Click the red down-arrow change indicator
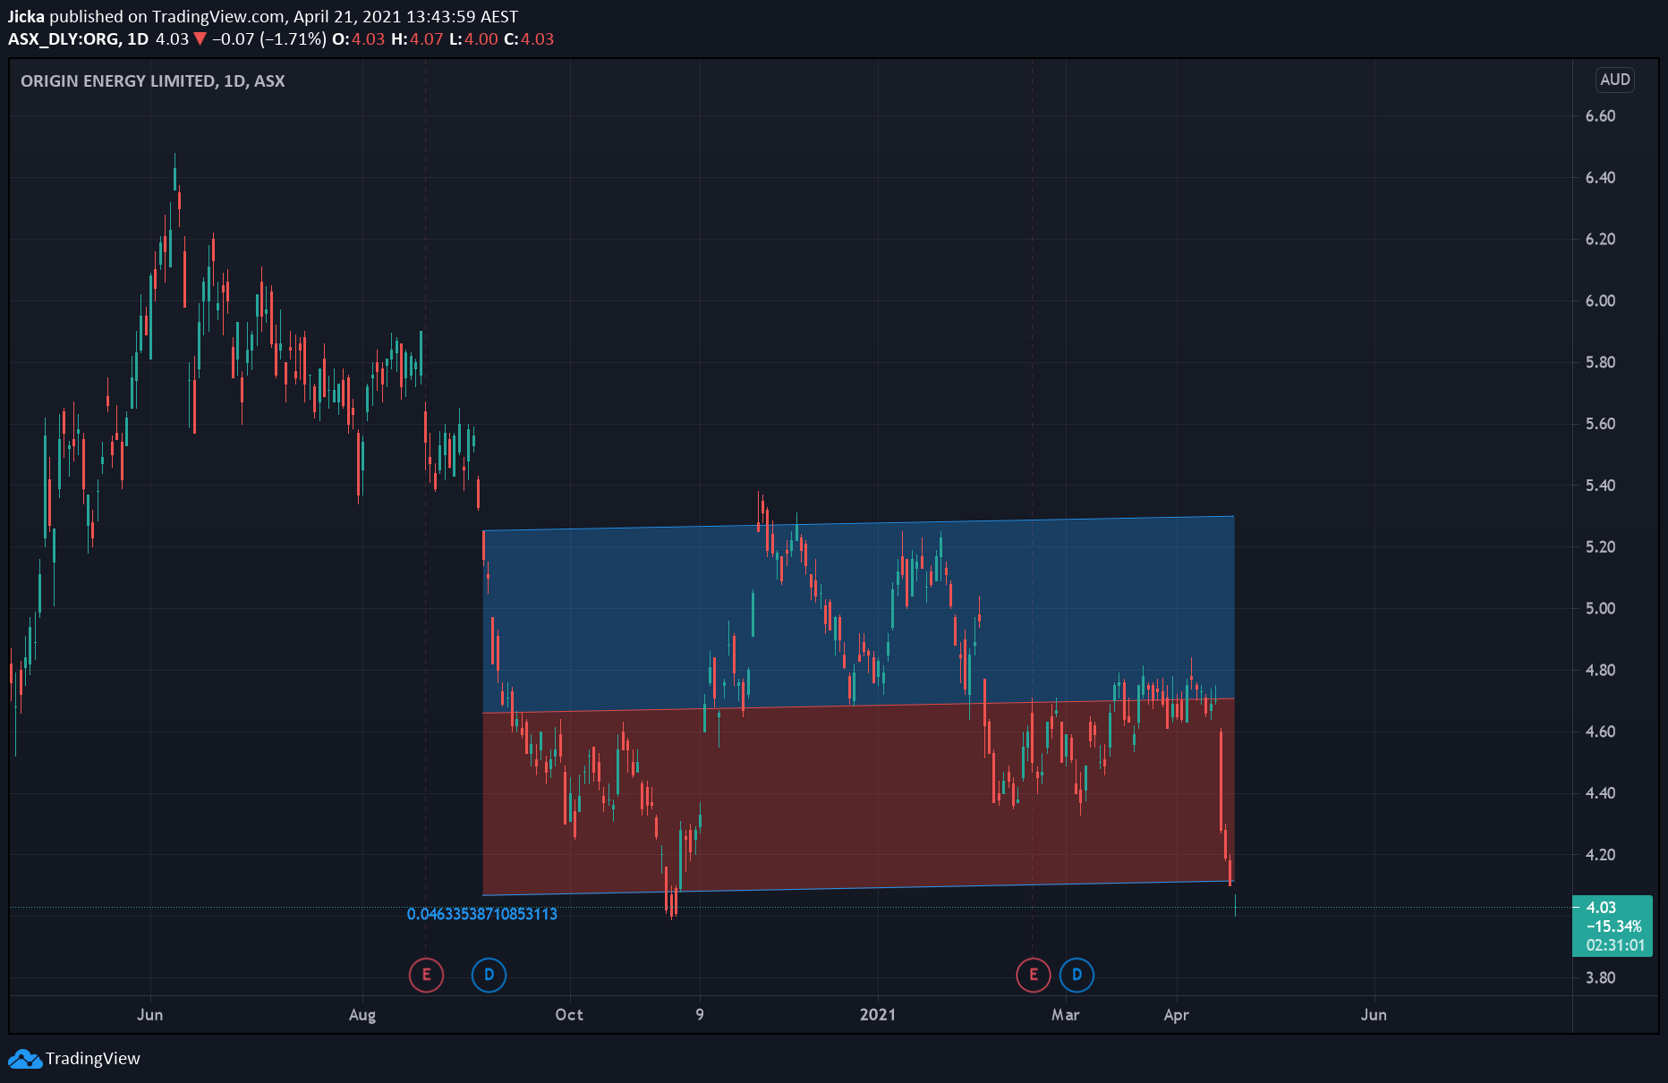The image size is (1668, 1083). click(x=200, y=39)
